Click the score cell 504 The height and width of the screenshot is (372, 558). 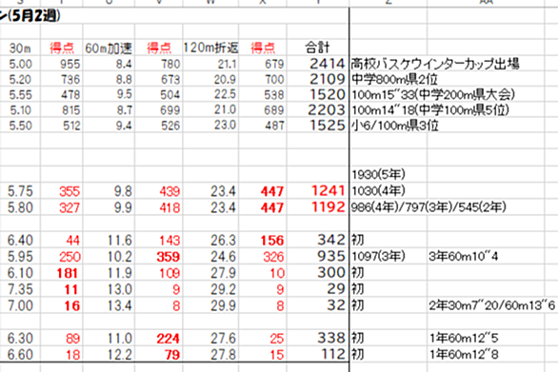tap(170, 95)
